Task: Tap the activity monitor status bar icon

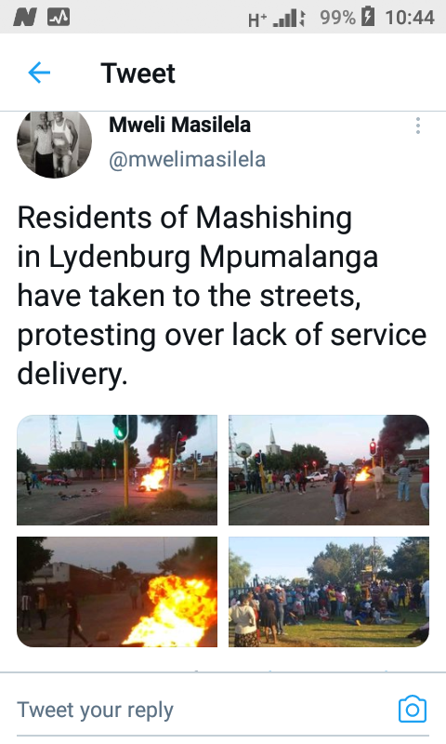Action: tap(59, 18)
